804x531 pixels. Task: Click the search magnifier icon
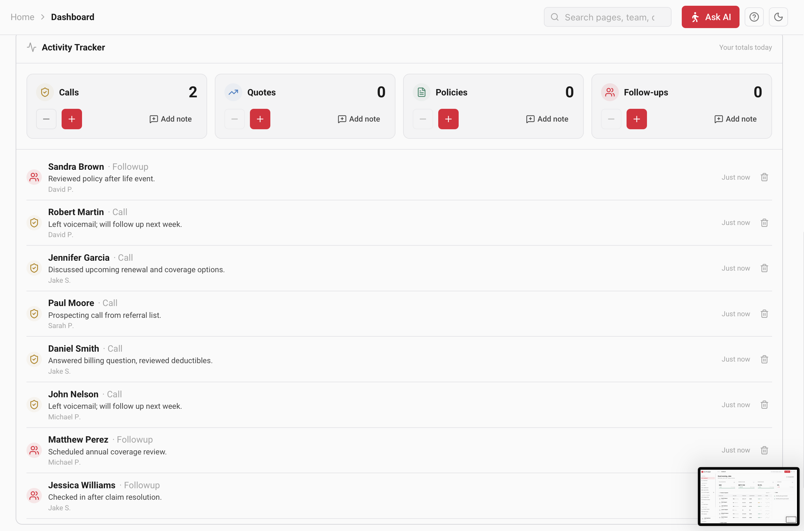coord(555,17)
